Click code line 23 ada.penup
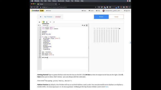The image size is (161, 90). tap(45, 57)
